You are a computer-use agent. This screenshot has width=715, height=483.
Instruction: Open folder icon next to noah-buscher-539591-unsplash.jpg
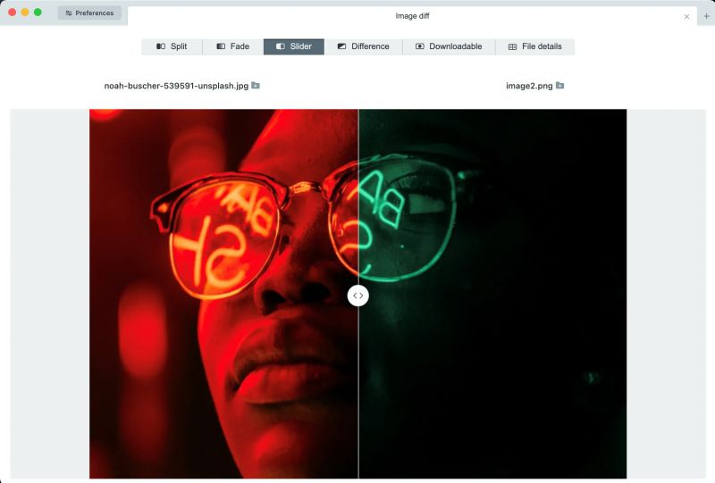(256, 85)
